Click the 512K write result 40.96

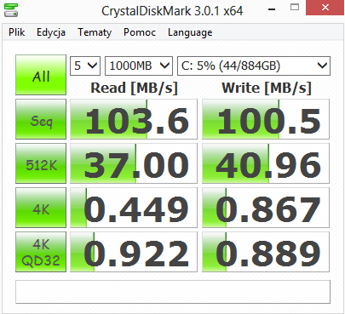point(266,163)
